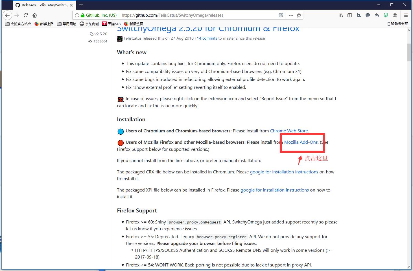Viewport: 413px width, 271px height.
Task: Click the page scrollbar down arrow
Action: 409,267
